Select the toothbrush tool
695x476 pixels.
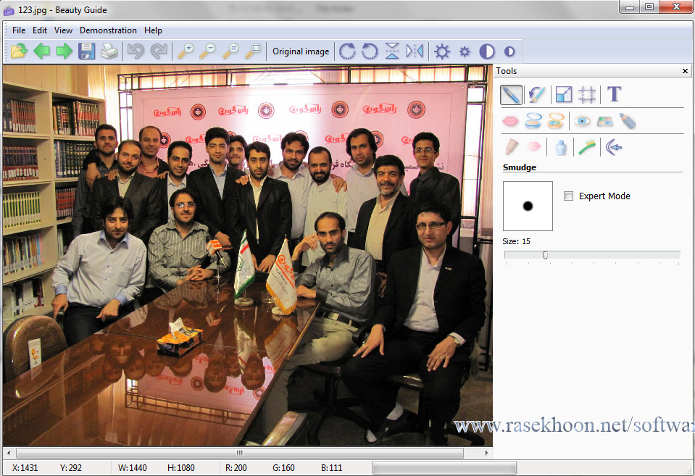point(587,146)
